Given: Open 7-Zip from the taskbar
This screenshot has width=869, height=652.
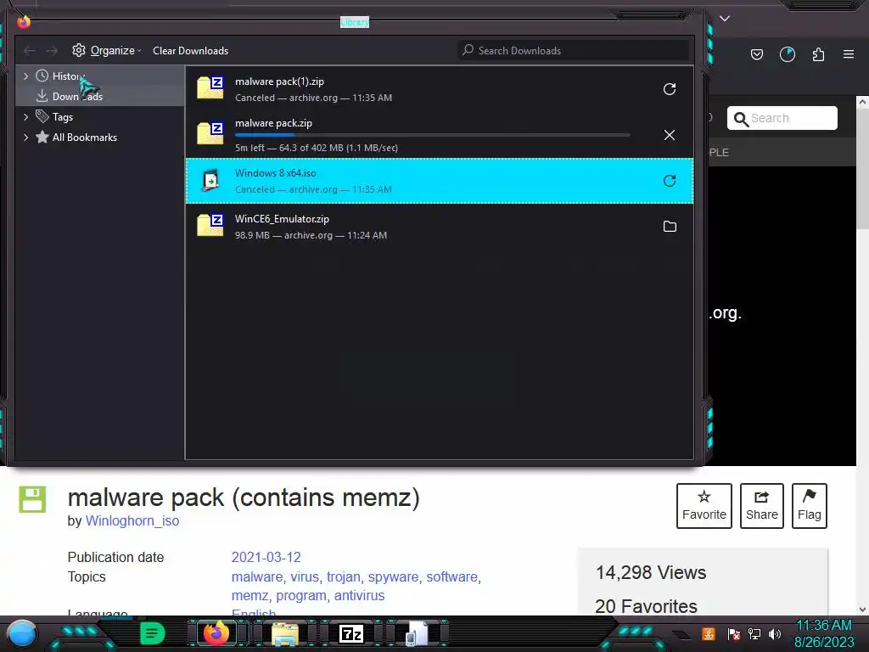Looking at the screenshot, I should click(x=351, y=633).
